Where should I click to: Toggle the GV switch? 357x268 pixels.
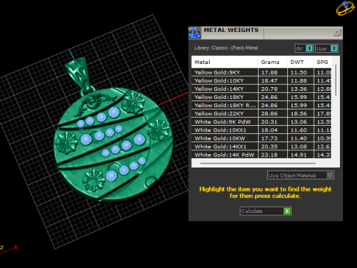tap(304, 48)
